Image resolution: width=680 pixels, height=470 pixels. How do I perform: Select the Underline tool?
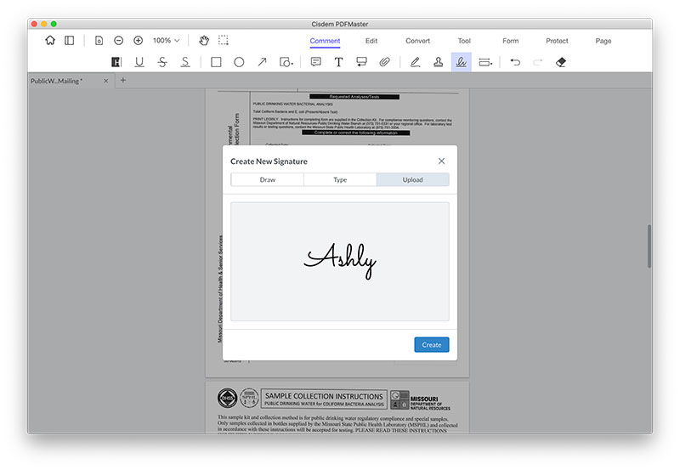pyautogui.click(x=139, y=62)
